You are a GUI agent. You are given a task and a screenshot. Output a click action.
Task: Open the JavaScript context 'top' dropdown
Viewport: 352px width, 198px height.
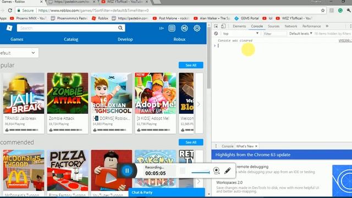point(240,34)
